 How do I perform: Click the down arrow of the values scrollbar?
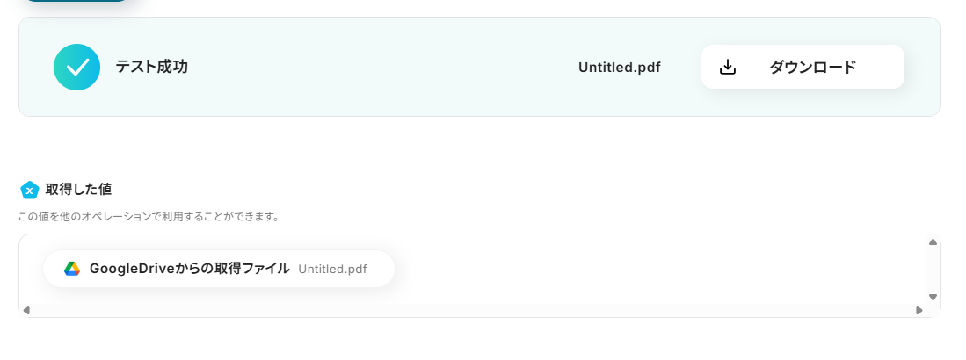[933, 297]
